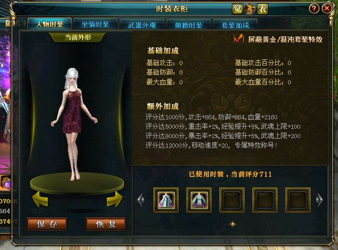The image size is (338, 250).
Task: Click the round golden emblem icon
Action: [x=250, y=9]
